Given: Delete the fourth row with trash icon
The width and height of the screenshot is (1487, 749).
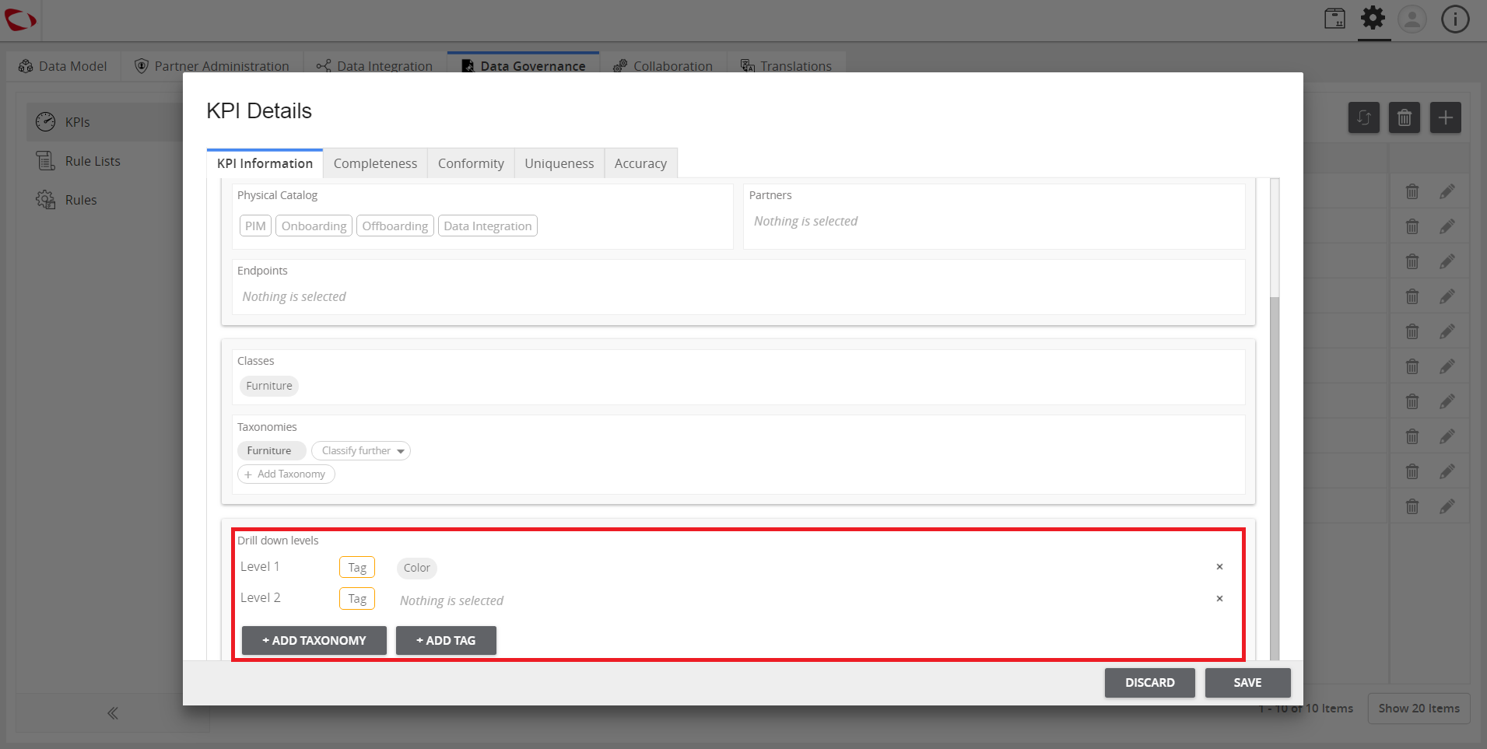Looking at the screenshot, I should click(x=1412, y=296).
